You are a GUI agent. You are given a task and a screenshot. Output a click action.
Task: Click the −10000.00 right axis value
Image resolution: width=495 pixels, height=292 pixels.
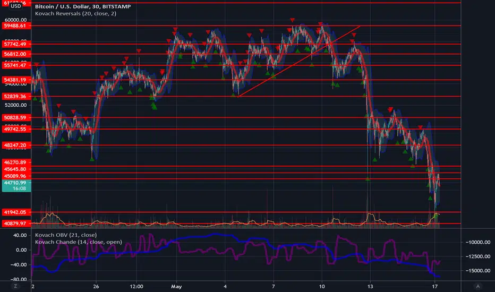point(477,242)
